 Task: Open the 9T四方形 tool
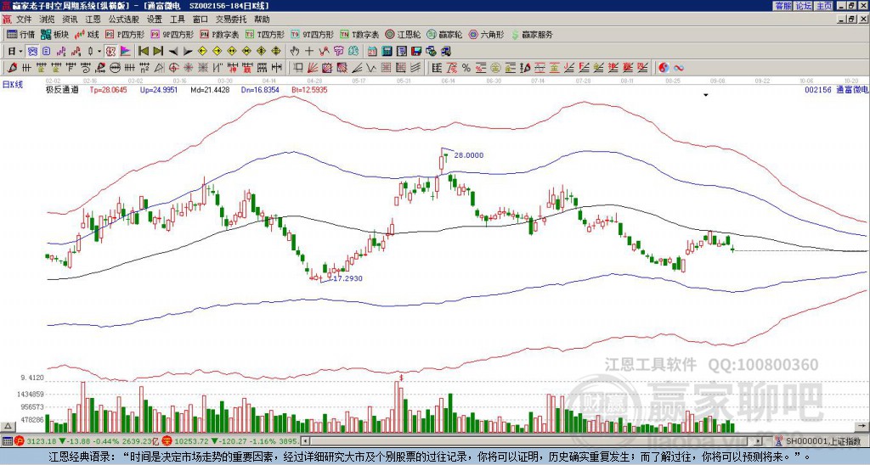(313, 34)
